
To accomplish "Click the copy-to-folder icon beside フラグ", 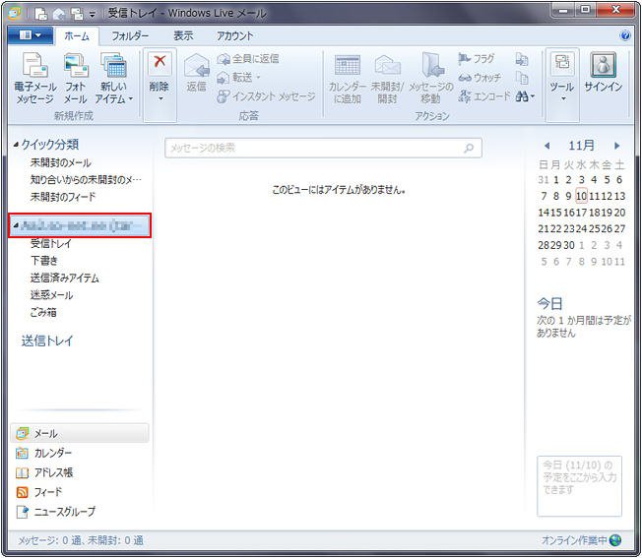I will [x=522, y=59].
